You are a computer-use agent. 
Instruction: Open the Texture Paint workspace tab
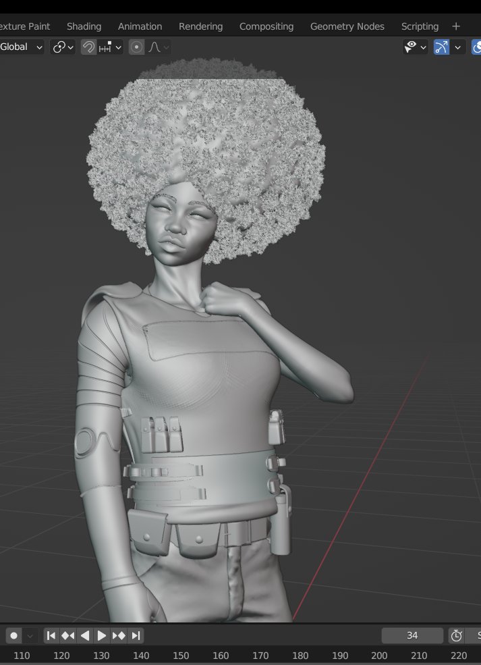pyautogui.click(x=25, y=26)
